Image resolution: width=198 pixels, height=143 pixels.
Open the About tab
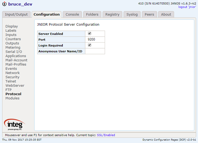166,15
